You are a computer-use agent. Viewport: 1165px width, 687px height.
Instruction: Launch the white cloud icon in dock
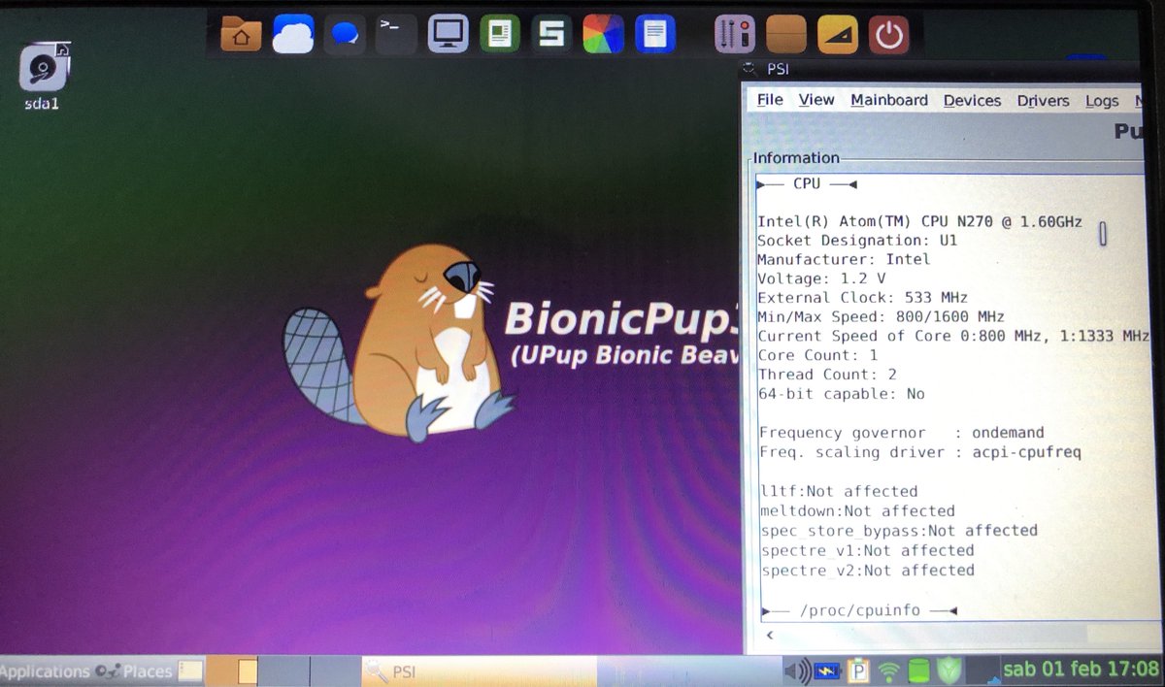(x=293, y=34)
